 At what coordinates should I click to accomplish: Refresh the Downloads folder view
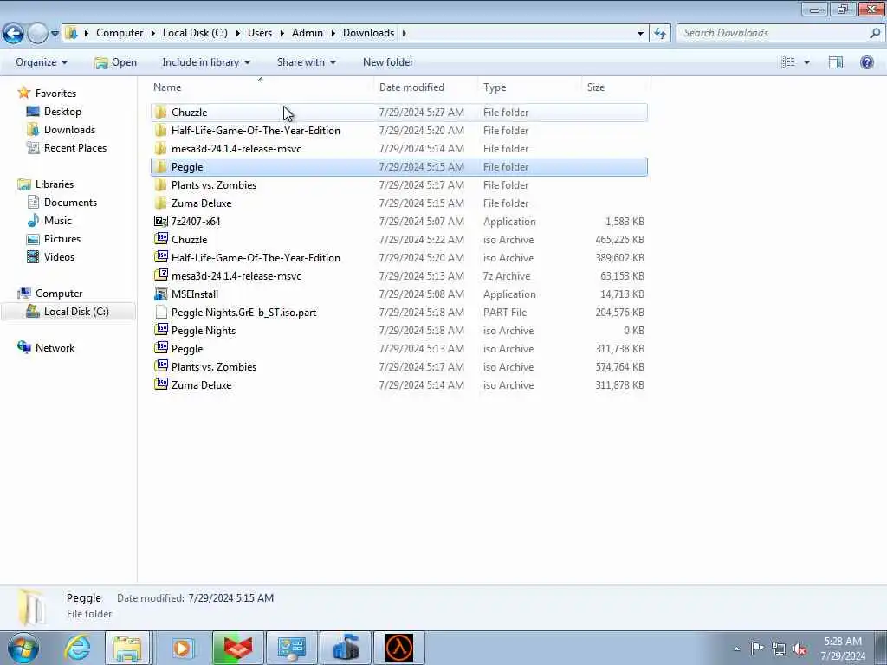click(659, 34)
